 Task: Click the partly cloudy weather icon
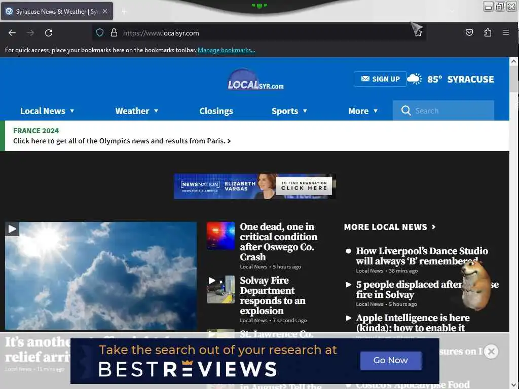click(415, 79)
